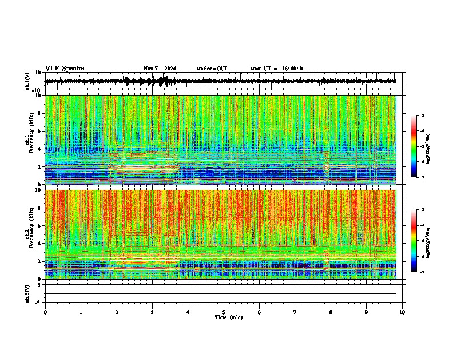Click the "2" kHz tick on ch.2 frequency axis
The image size is (453, 350).
[x=40, y=261]
